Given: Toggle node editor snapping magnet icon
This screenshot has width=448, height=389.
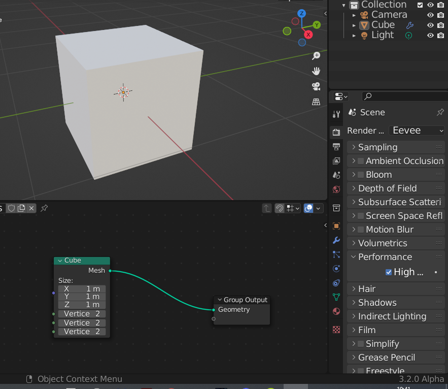Looking at the screenshot, I should (280, 208).
